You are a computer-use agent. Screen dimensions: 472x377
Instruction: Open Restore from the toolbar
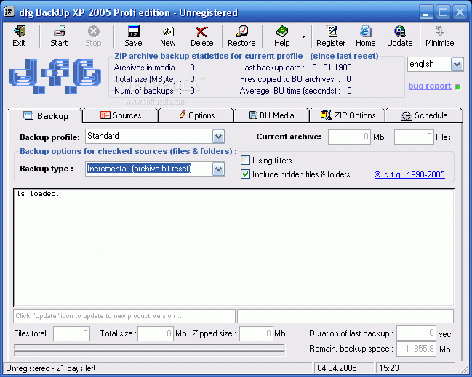pos(241,36)
